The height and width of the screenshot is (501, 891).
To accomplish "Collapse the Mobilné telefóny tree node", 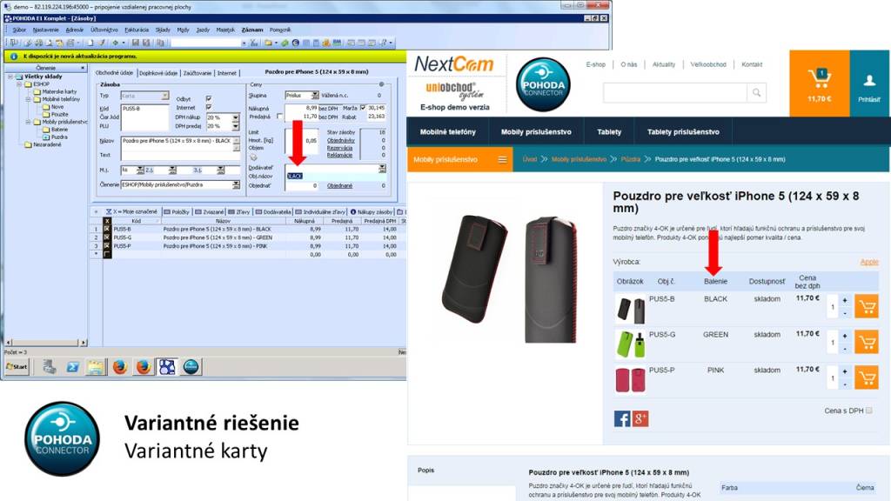I will (x=28, y=99).
